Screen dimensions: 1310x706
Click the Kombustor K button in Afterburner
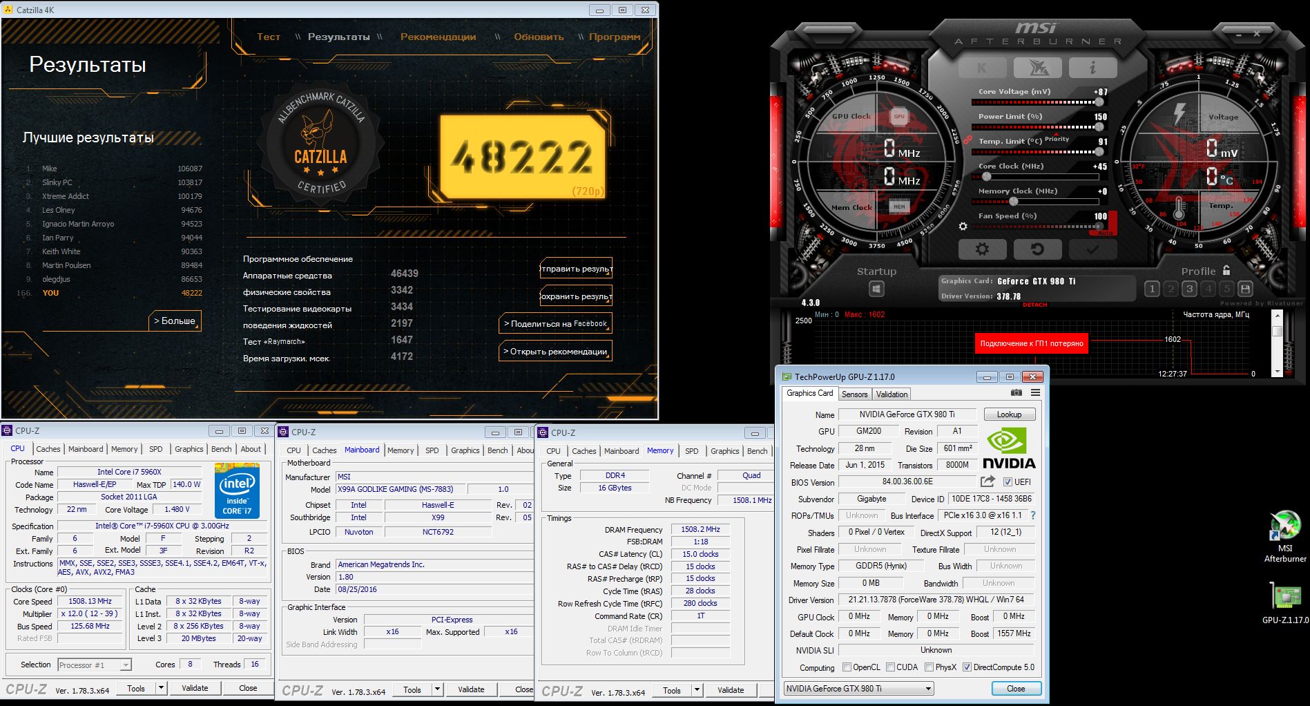(x=982, y=68)
